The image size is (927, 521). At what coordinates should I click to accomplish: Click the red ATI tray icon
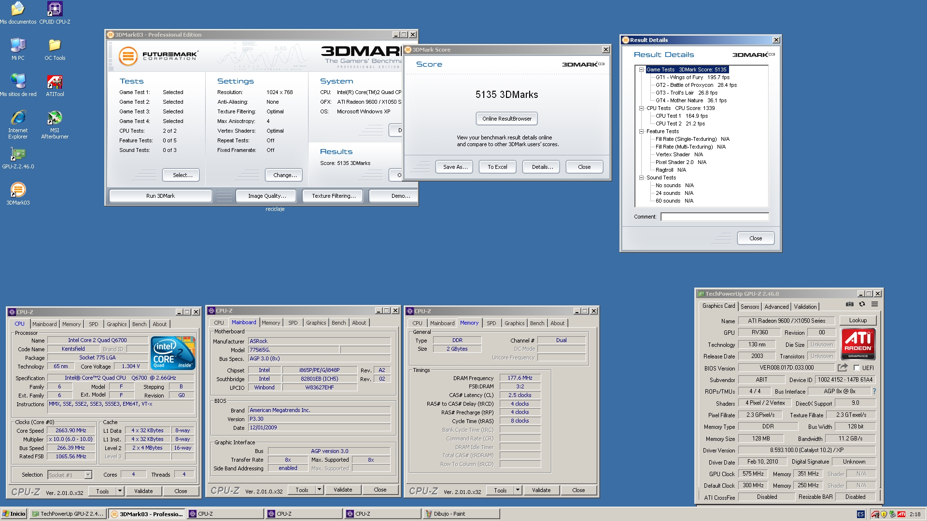[x=901, y=514]
